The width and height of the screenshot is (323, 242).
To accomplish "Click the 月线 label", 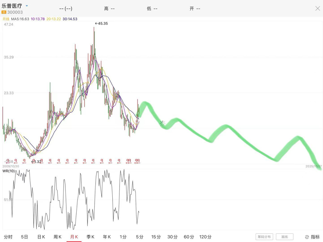I will click(x=6, y=19).
